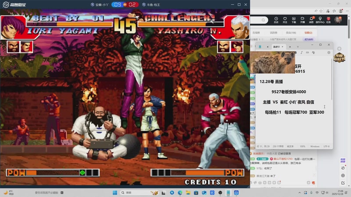
Task: Click line and column indicator in notepad
Action: coord(263,146)
